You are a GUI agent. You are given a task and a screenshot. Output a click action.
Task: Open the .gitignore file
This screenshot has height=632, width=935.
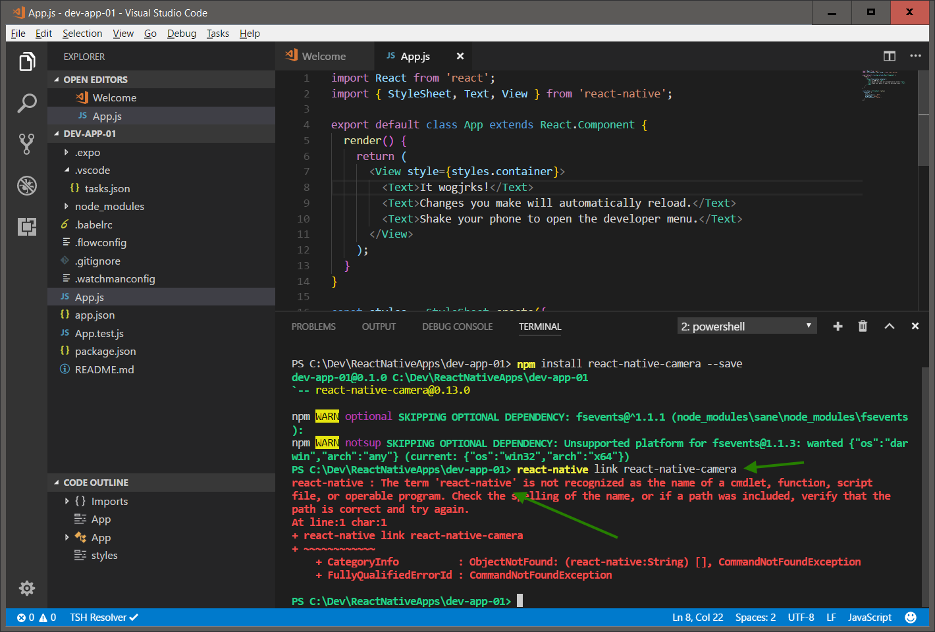(161, 261)
